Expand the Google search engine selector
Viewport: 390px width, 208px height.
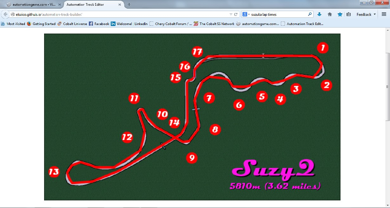click(x=246, y=14)
